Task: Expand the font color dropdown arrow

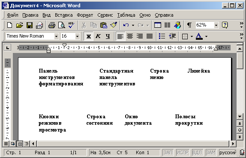Action: pos(206,36)
